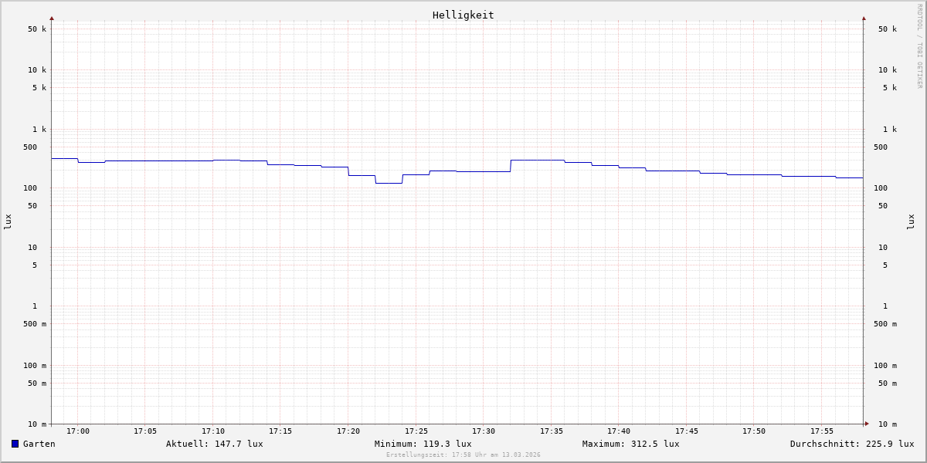Select the Maximum 312.5 lux value

click(x=630, y=444)
